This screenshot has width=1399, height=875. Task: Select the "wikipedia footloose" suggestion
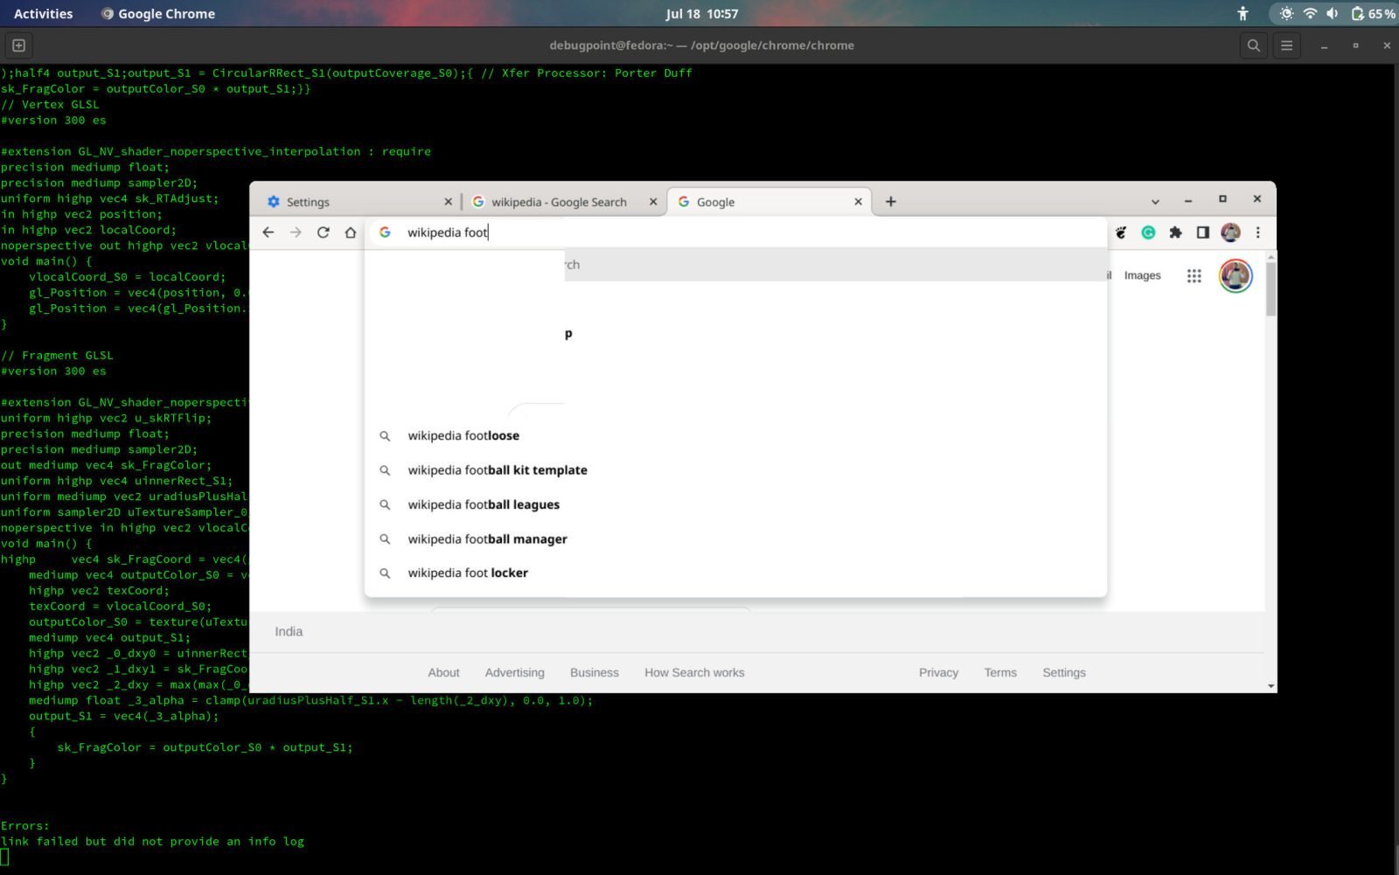click(x=463, y=435)
